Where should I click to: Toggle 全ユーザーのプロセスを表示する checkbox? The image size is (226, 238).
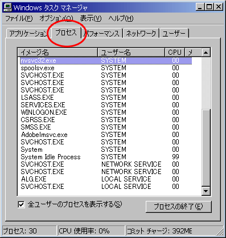click(x=21, y=205)
